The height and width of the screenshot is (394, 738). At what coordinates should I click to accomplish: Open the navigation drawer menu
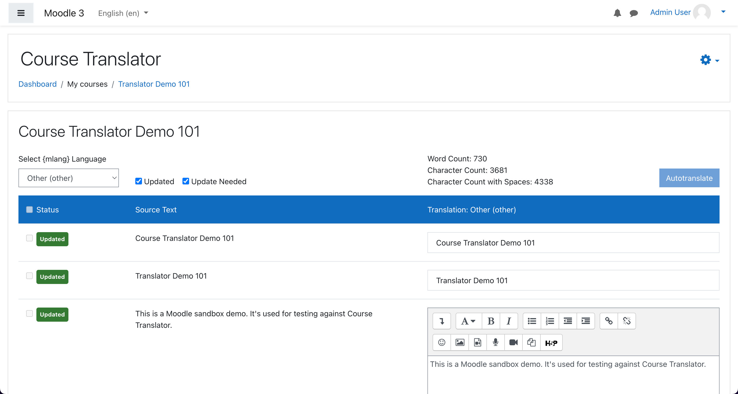click(21, 13)
